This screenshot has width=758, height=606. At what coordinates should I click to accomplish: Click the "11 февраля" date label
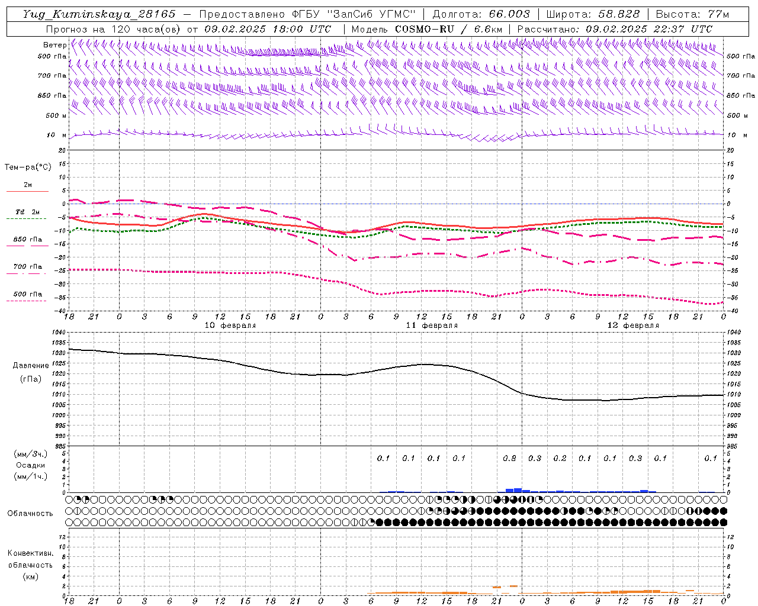pyautogui.click(x=432, y=325)
